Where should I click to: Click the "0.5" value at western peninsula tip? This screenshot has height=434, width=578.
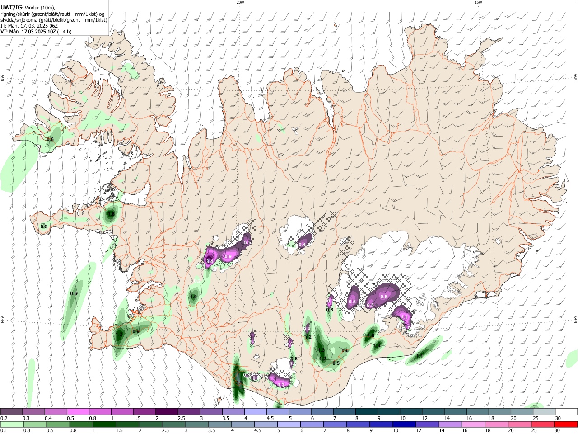tap(44, 226)
